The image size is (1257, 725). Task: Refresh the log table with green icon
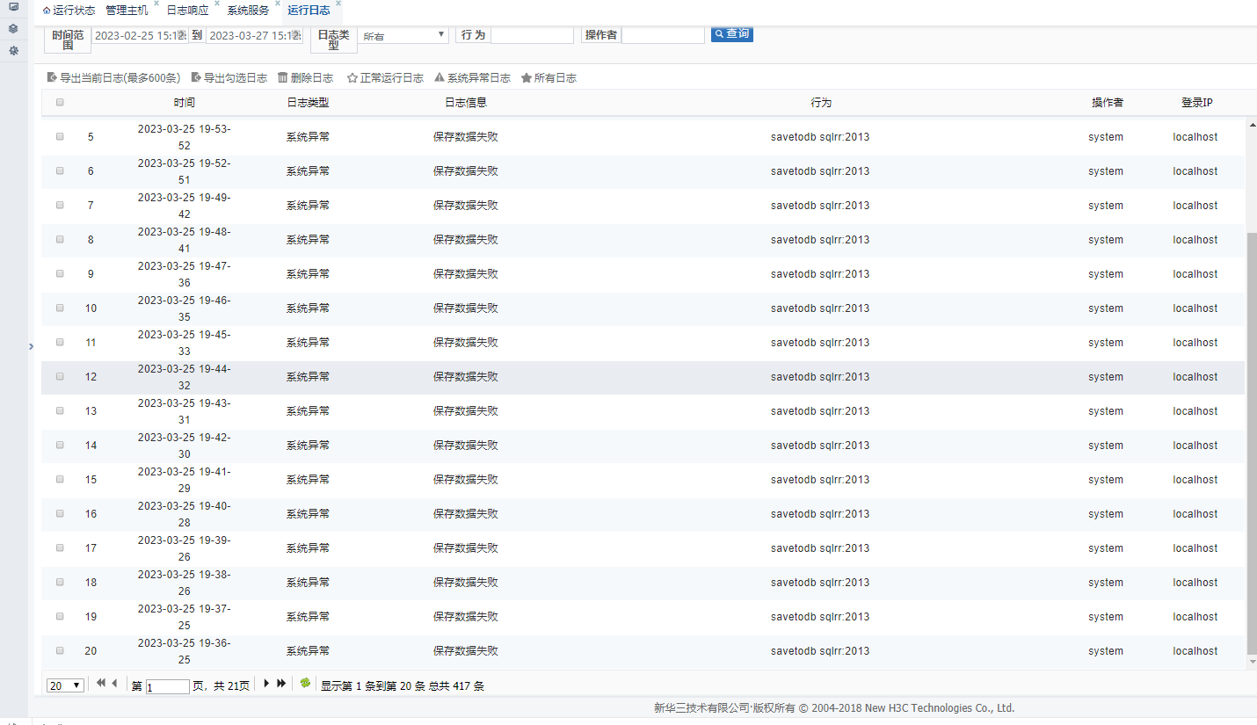[305, 683]
